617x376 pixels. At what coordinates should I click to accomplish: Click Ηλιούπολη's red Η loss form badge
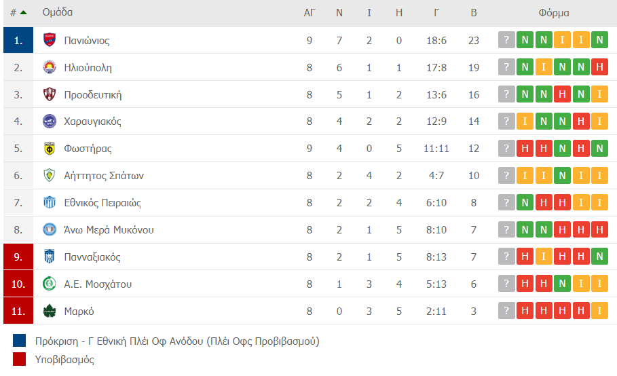pyautogui.click(x=599, y=67)
